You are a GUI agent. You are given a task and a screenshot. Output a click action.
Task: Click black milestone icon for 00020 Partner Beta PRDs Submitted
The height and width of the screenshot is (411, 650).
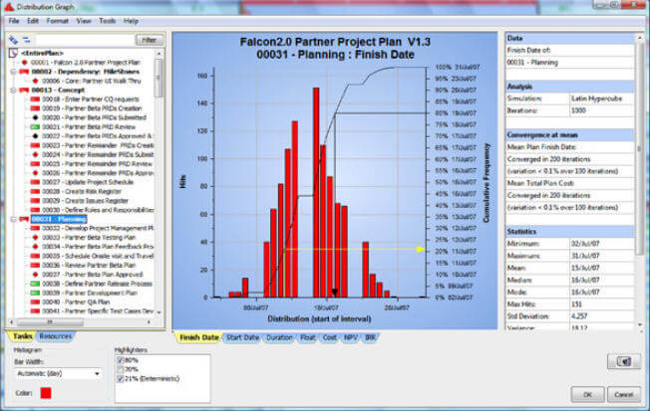point(36,117)
